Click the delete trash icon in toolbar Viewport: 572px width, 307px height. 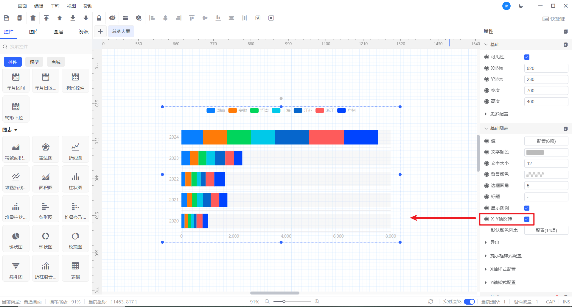click(x=33, y=18)
